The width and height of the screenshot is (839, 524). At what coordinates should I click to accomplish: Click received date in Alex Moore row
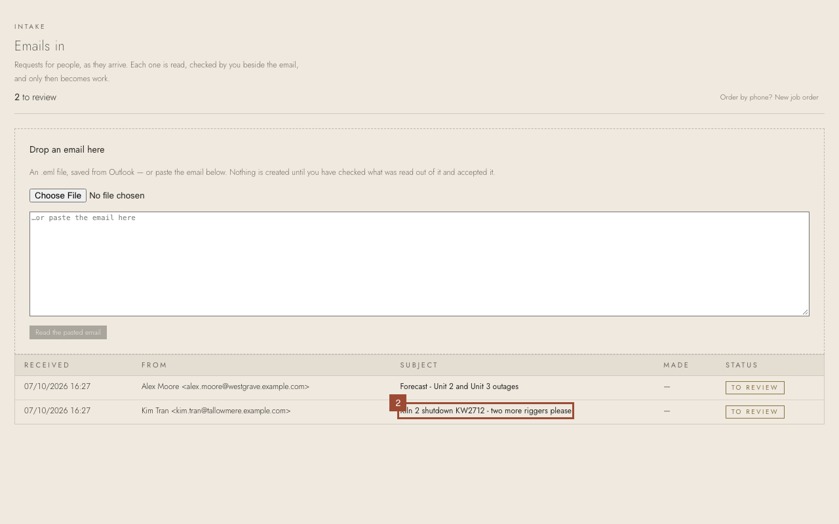pos(57,386)
